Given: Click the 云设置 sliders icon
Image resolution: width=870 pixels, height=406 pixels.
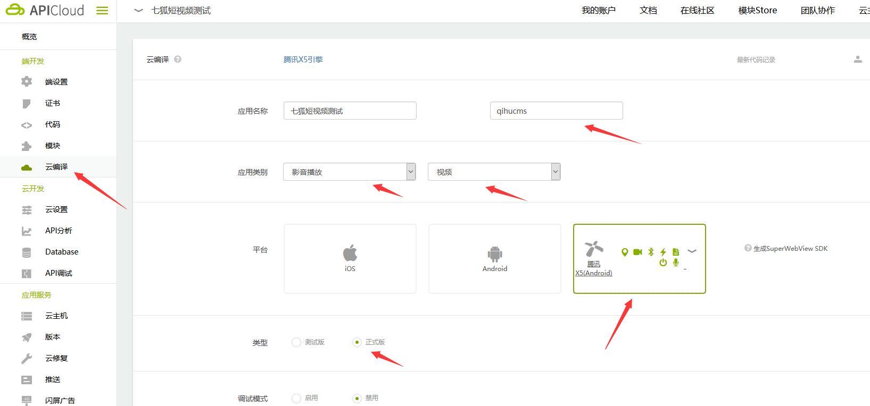Looking at the screenshot, I should [x=27, y=210].
